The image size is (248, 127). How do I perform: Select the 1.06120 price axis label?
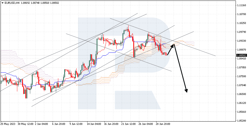[x=242, y=103]
